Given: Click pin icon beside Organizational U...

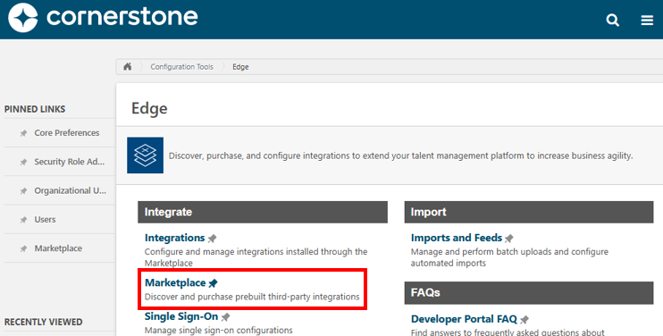Looking at the screenshot, I should 23,191.
